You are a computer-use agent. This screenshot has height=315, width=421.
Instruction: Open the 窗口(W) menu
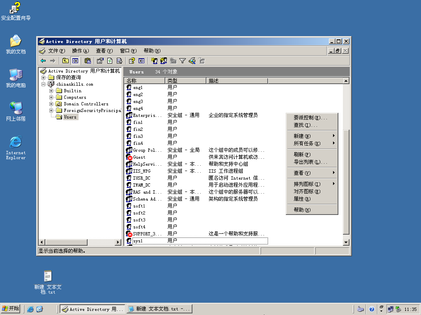(x=128, y=51)
